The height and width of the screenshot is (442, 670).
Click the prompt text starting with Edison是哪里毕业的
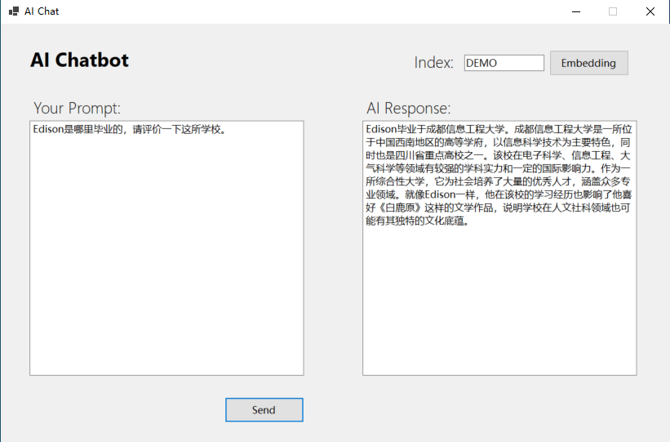130,129
